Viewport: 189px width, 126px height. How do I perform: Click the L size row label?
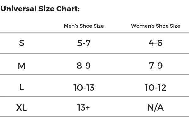click(21, 88)
